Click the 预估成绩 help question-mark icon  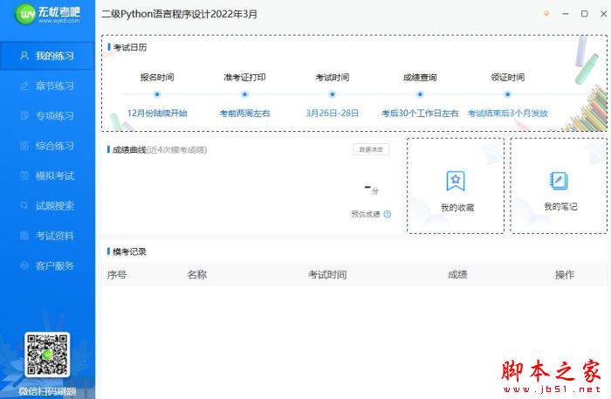(x=388, y=214)
